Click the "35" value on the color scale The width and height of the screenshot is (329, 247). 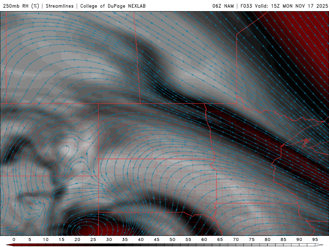pos(125,240)
